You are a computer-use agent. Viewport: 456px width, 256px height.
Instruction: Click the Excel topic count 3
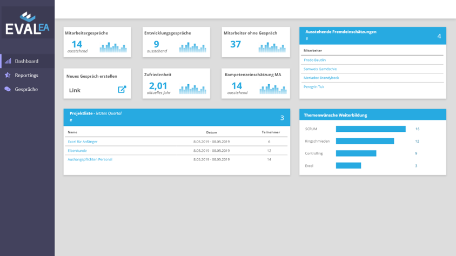click(416, 166)
